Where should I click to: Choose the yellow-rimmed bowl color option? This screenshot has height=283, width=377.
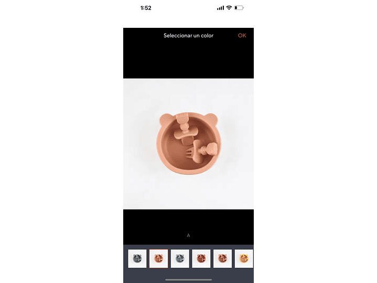point(244,258)
